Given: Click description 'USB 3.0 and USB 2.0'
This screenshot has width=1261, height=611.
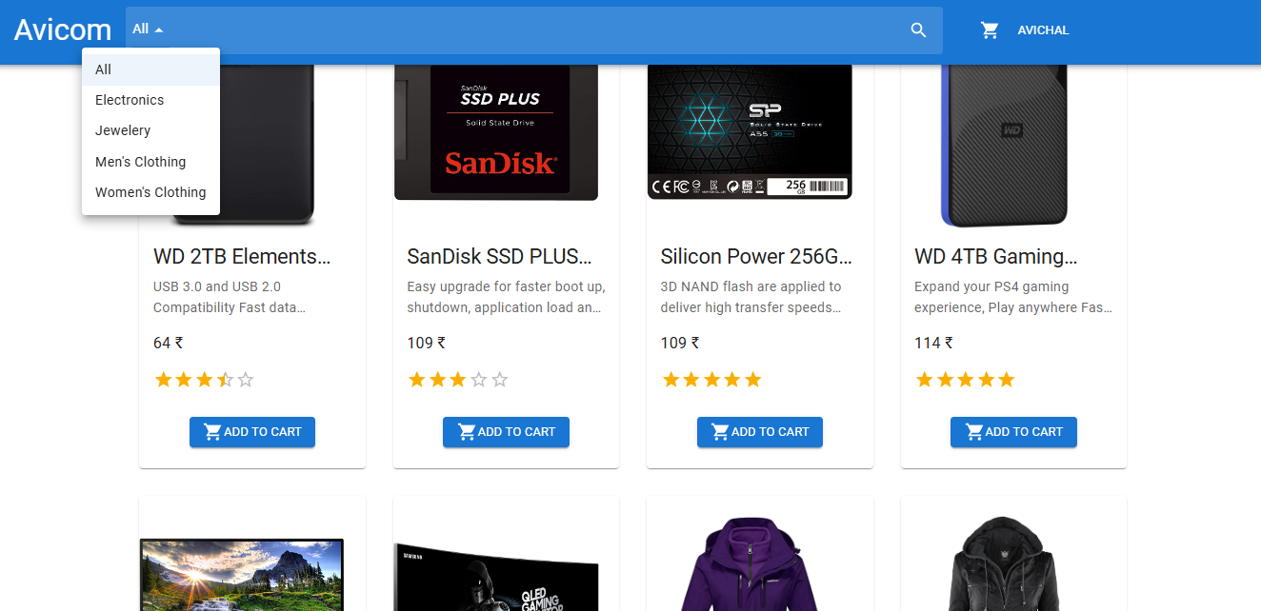Looking at the screenshot, I should point(217,286).
